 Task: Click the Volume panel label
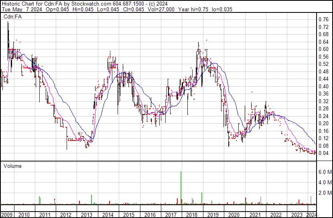pyautogui.click(x=13, y=166)
